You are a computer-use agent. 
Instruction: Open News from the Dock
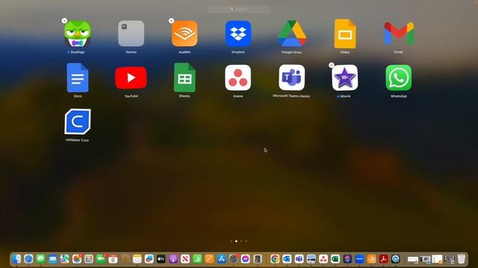(185, 259)
